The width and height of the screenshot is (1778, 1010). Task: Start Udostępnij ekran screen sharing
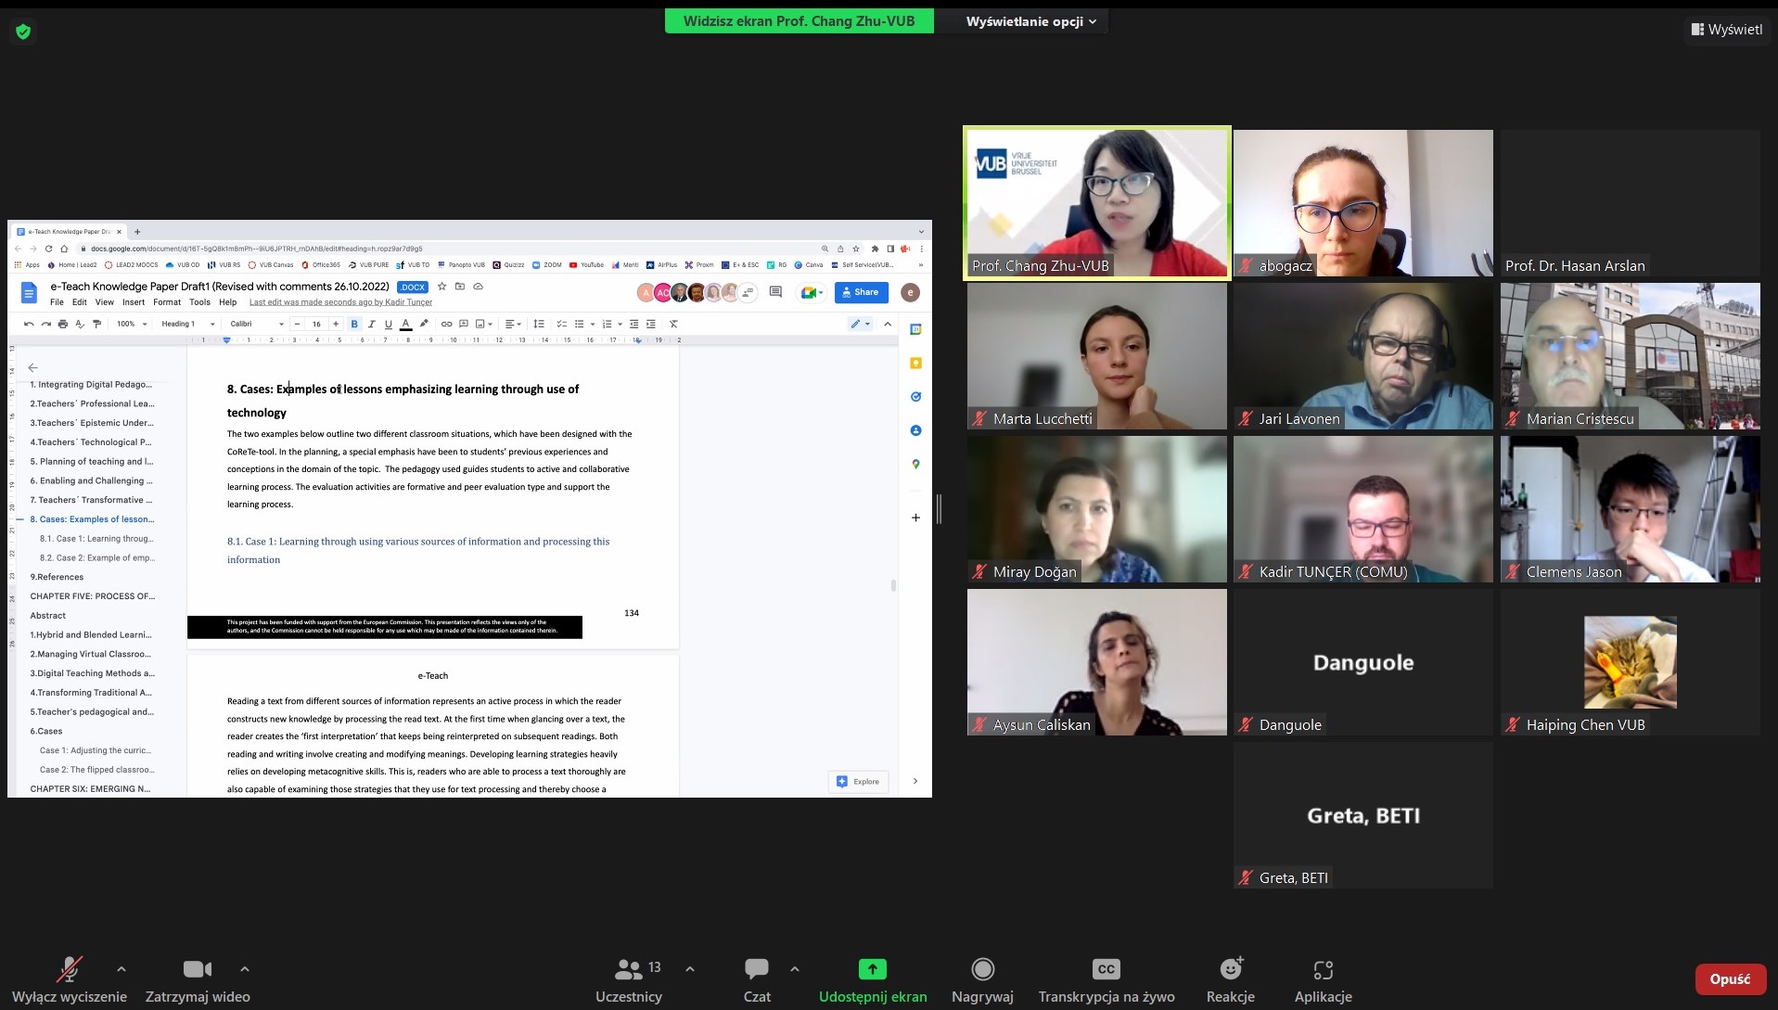(872, 980)
